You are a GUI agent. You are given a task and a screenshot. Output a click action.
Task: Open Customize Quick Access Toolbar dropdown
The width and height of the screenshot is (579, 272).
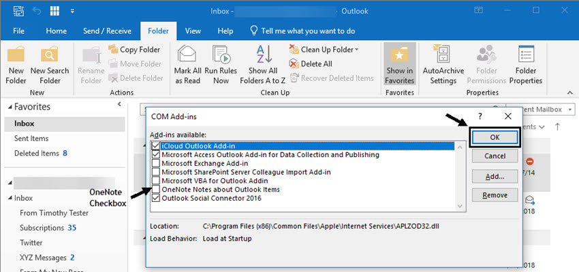pos(72,11)
